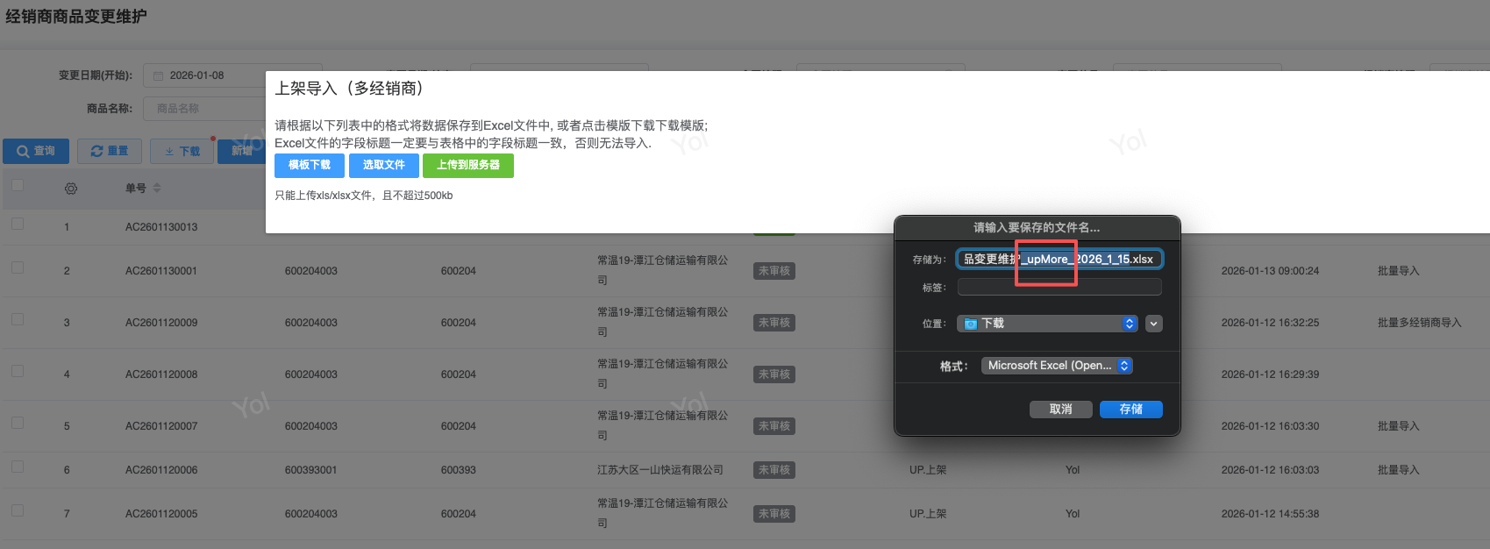Screen dimensions: 1490x549
Task: Open the 格式 Microsoft Excel format dropdown
Action: coord(1057,366)
